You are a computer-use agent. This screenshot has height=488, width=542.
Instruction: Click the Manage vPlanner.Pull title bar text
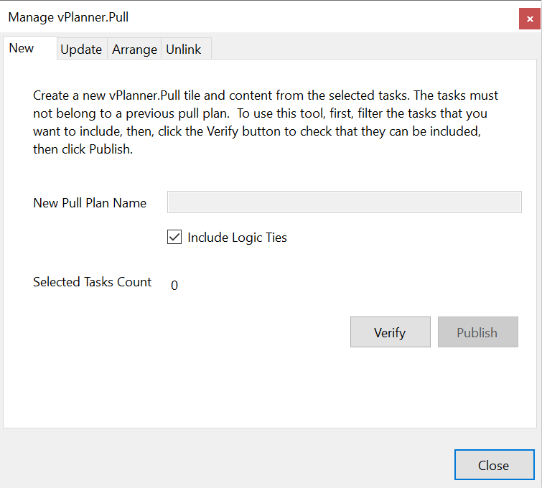(68, 17)
